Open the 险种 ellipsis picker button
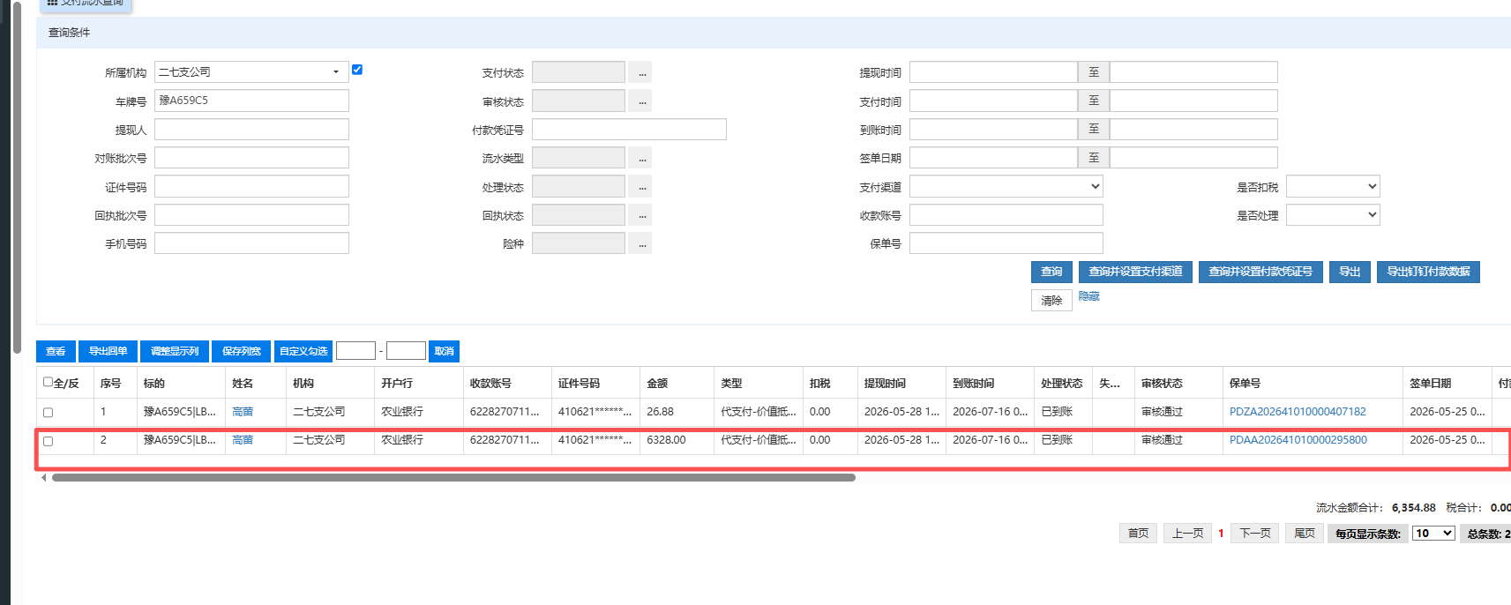 [x=642, y=243]
